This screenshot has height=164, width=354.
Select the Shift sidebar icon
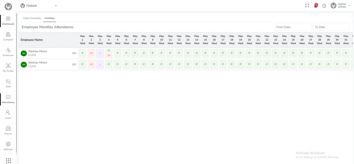pos(8,83)
